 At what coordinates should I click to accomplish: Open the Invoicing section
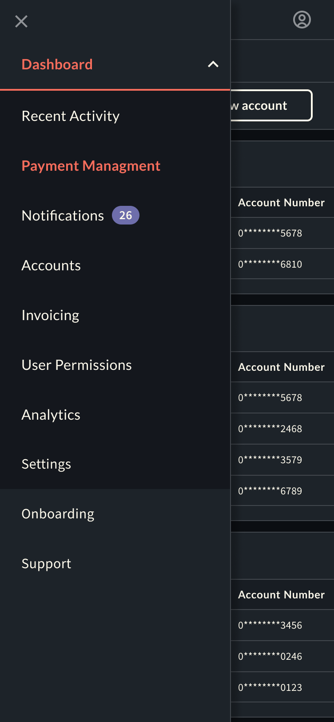[50, 315]
